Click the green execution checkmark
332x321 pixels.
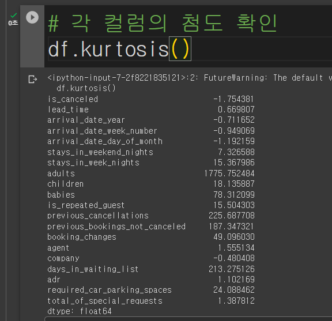point(14,15)
